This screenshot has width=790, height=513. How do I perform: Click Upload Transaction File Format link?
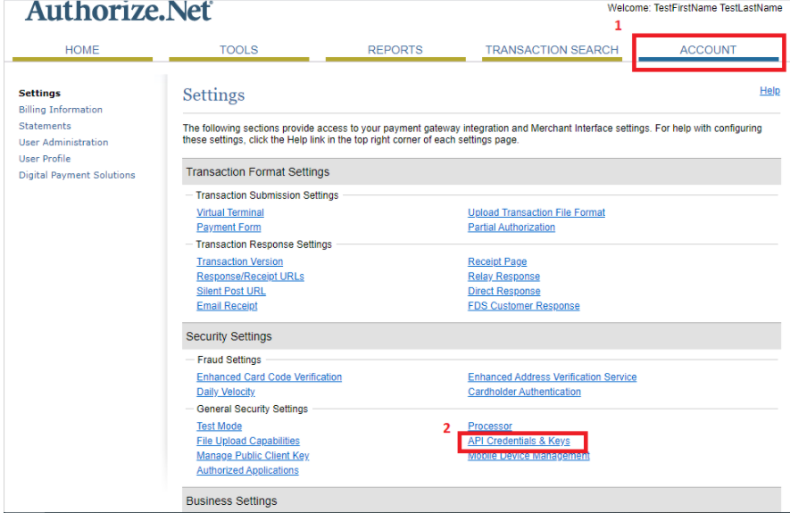[536, 212]
